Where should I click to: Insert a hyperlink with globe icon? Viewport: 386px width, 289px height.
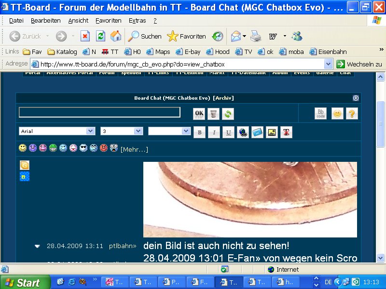coord(243,132)
